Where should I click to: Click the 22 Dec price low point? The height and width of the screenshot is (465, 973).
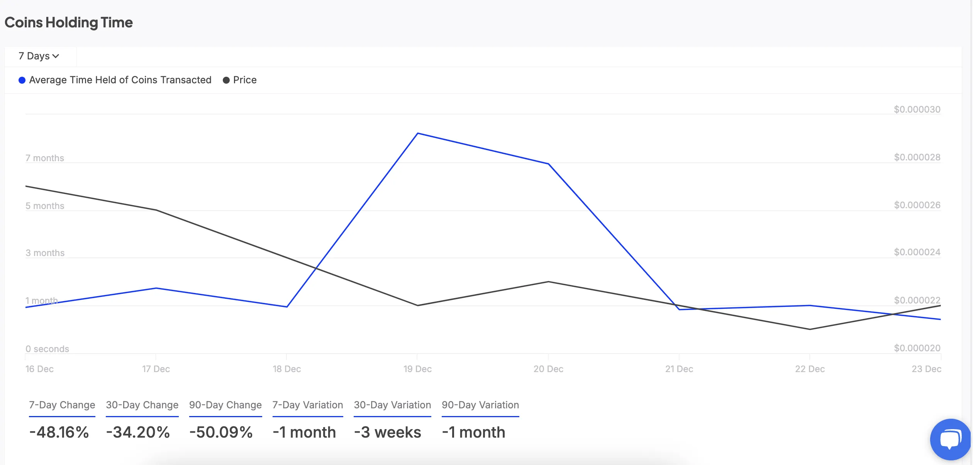point(810,329)
